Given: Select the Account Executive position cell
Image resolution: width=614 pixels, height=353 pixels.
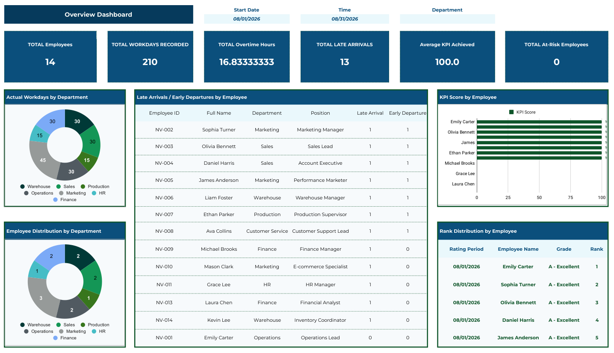Looking at the screenshot, I should pyautogui.click(x=320, y=163).
